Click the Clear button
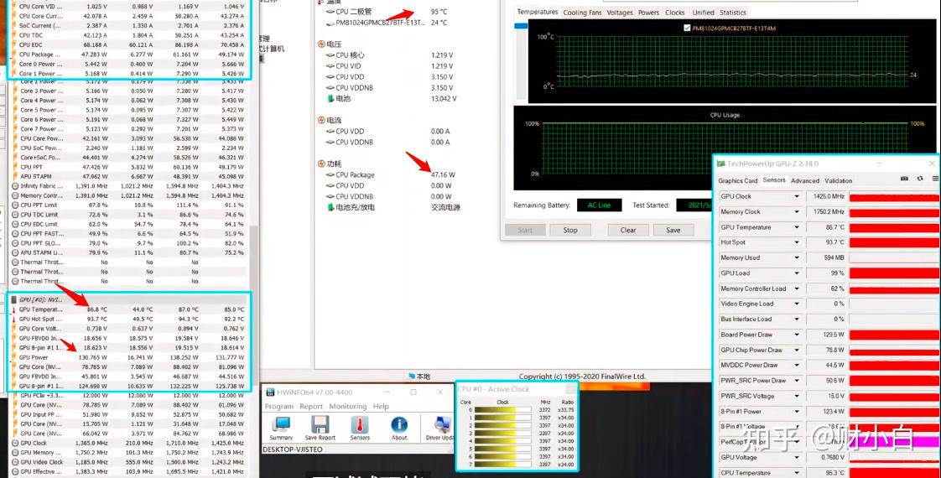The width and height of the screenshot is (941, 478). [x=627, y=230]
